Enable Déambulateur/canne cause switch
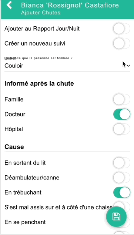Screen dimensions: 134x235 tap(121, 178)
